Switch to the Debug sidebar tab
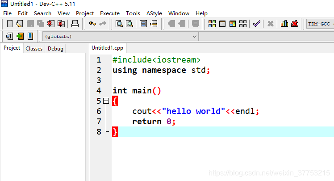Screen dimensions: 334x181 tap(55, 49)
